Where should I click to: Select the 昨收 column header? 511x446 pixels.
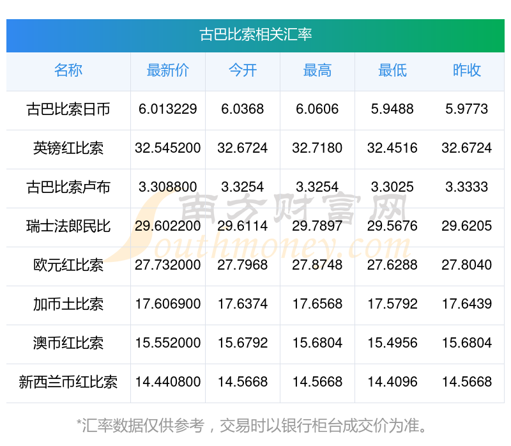(467, 70)
